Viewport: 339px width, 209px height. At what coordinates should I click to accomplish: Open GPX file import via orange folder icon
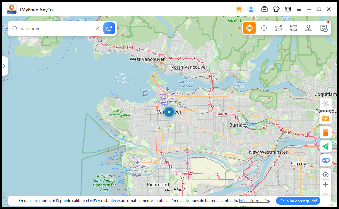pos(325,119)
